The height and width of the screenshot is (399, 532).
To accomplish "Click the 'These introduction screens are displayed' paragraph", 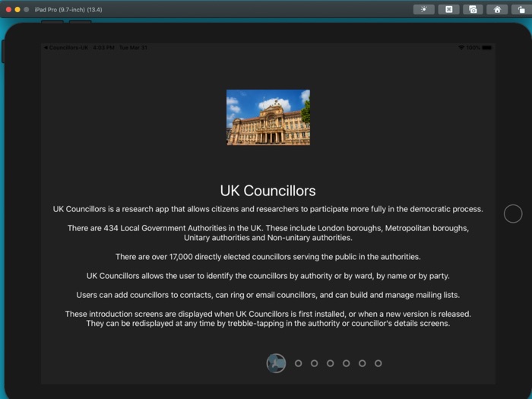I will (x=268, y=318).
